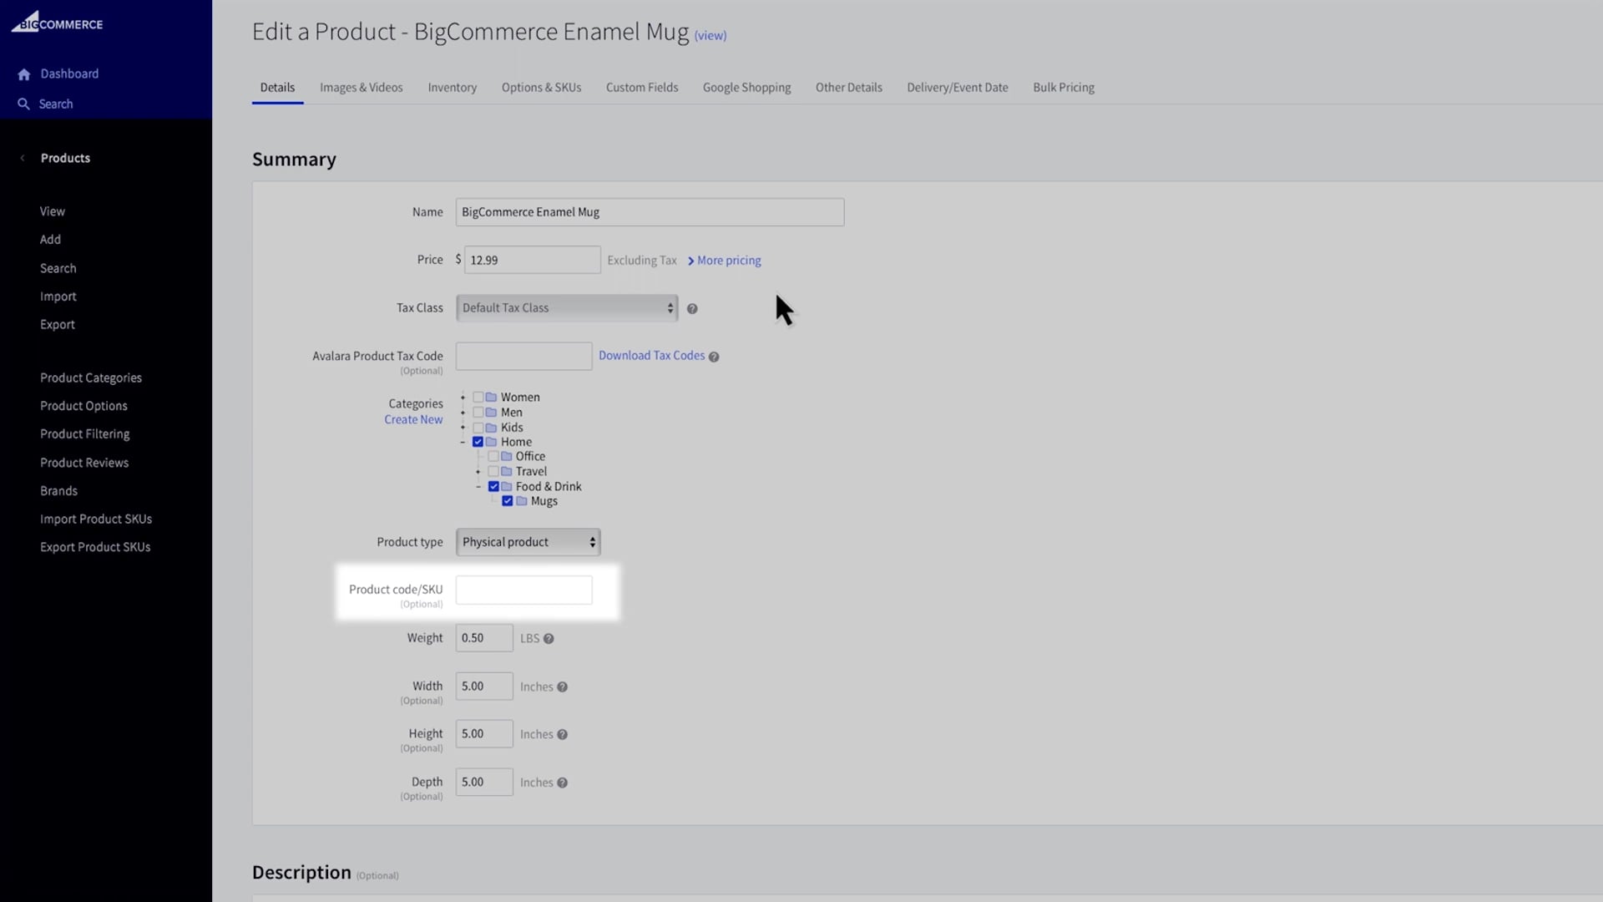
Task: Click the Women category folder icon
Action: click(x=492, y=398)
